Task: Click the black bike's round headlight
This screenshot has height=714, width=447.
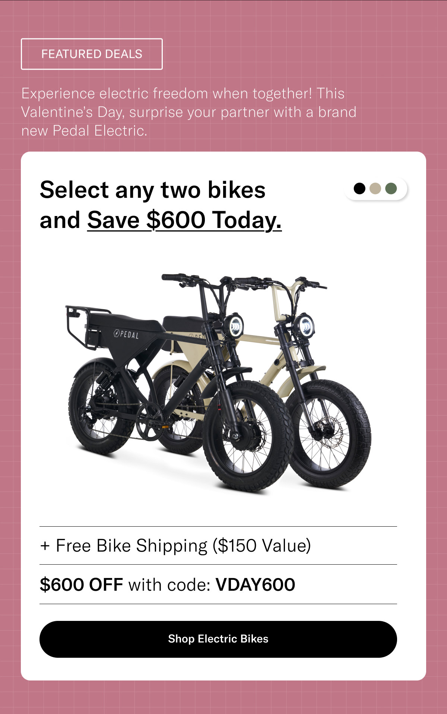Action: pos(235,326)
